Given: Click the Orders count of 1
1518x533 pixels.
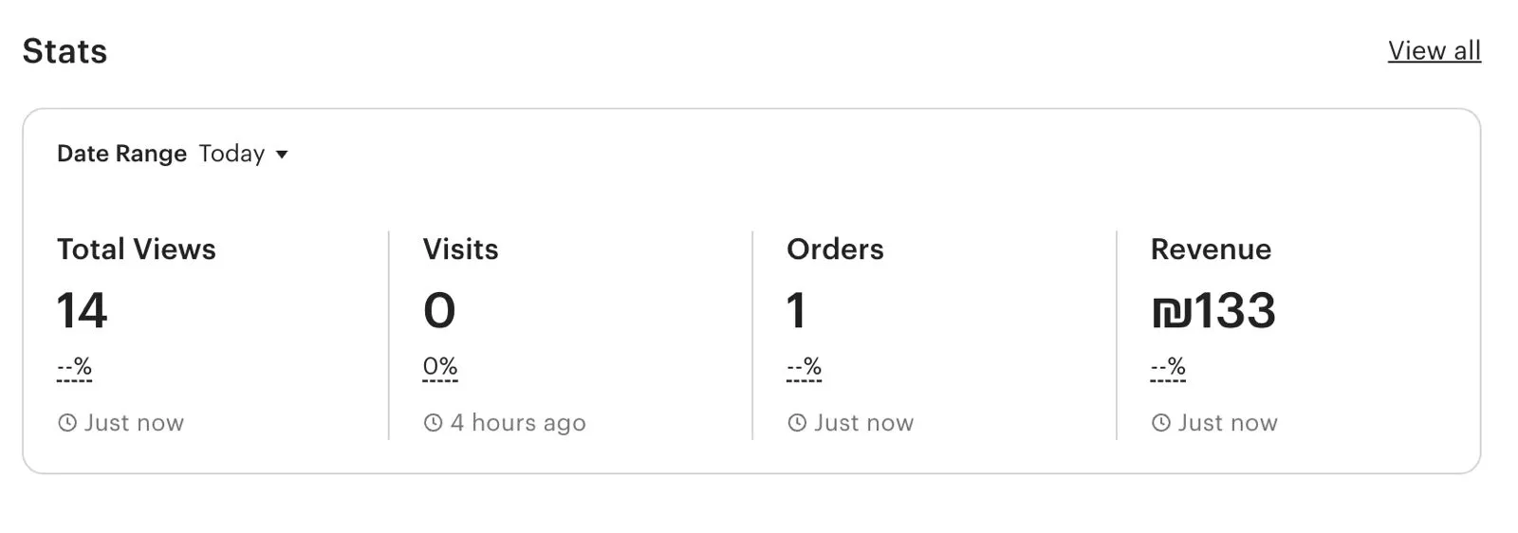Looking at the screenshot, I should coord(797,311).
